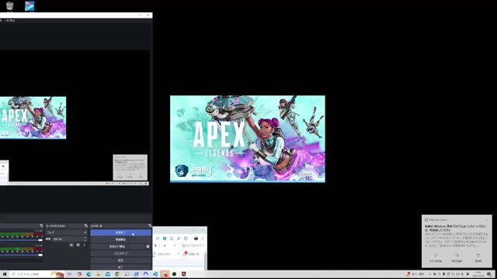
Task: Adjust the lower audio mixer volume slider
Action: click(x=21, y=255)
